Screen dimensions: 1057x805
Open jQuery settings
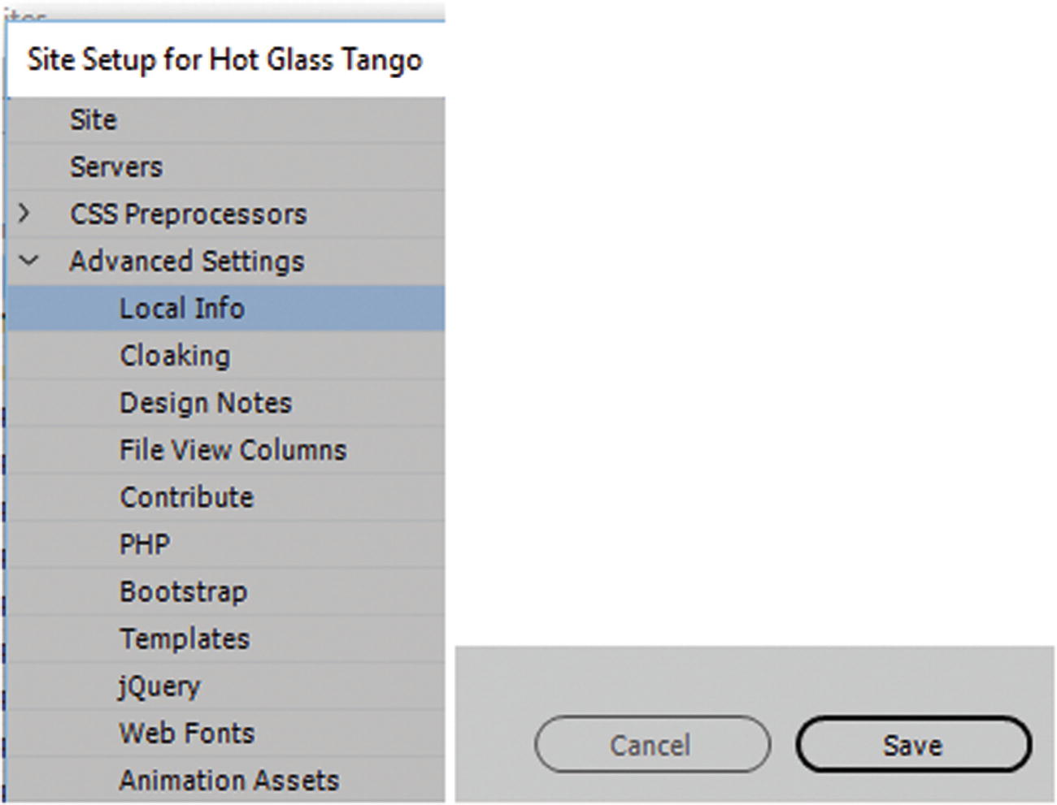[159, 686]
